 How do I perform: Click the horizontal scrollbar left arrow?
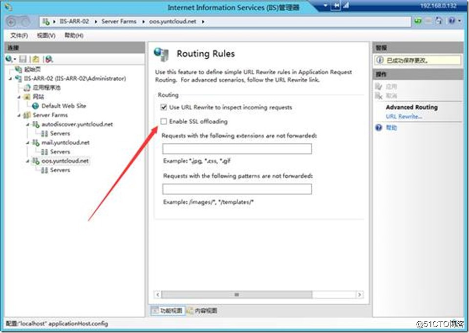tap(158, 295)
